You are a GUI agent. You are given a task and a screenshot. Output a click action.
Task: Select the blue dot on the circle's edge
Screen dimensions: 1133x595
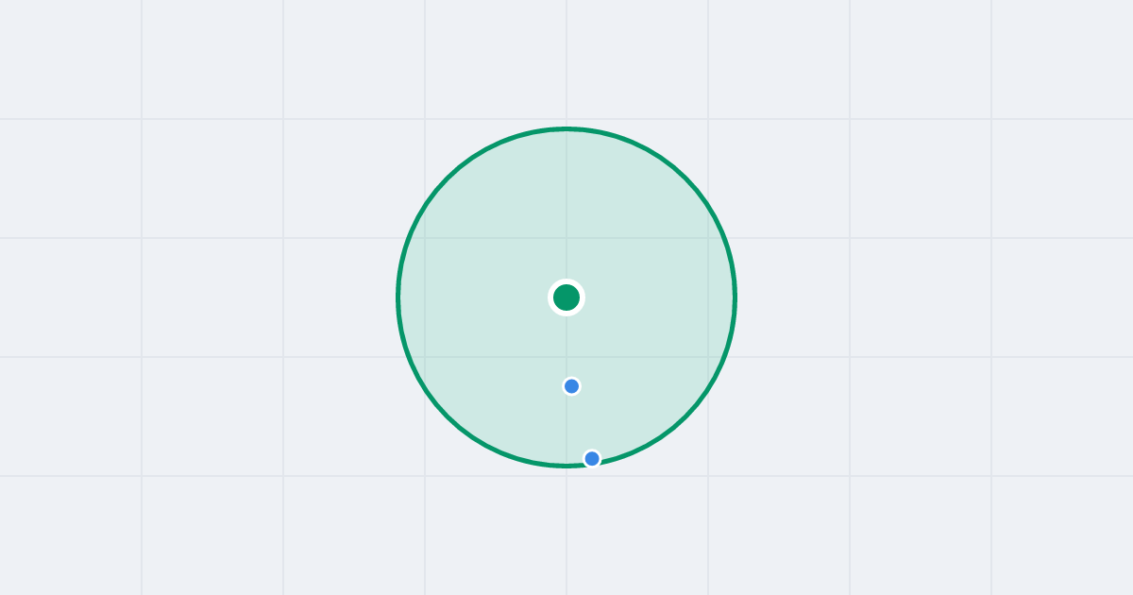(x=592, y=459)
